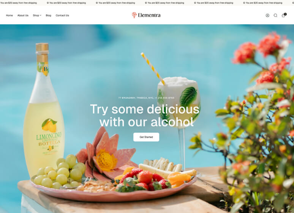Image resolution: width=294 pixels, height=213 pixels.
Task: Open the user account icon
Action: pos(267,15)
